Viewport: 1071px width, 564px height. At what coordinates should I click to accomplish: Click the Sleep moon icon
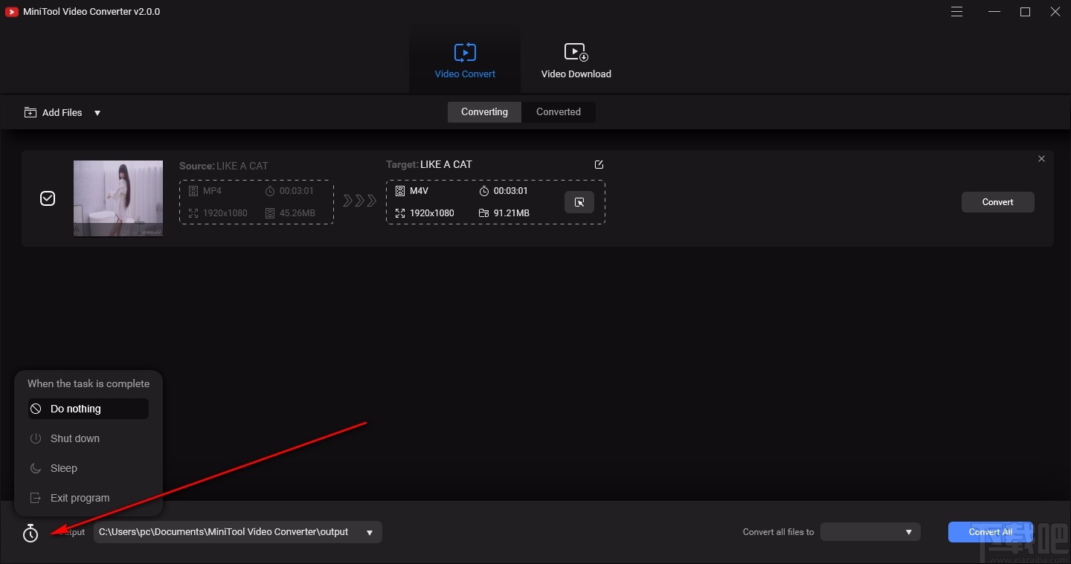pos(36,468)
